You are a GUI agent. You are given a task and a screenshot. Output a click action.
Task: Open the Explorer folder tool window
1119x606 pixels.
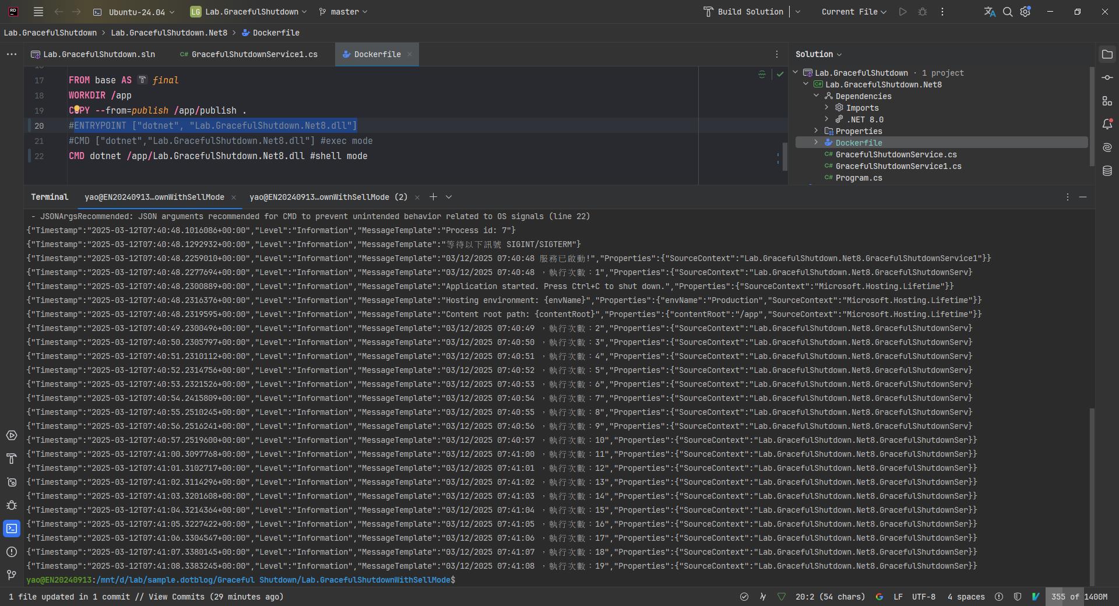[x=1107, y=54]
